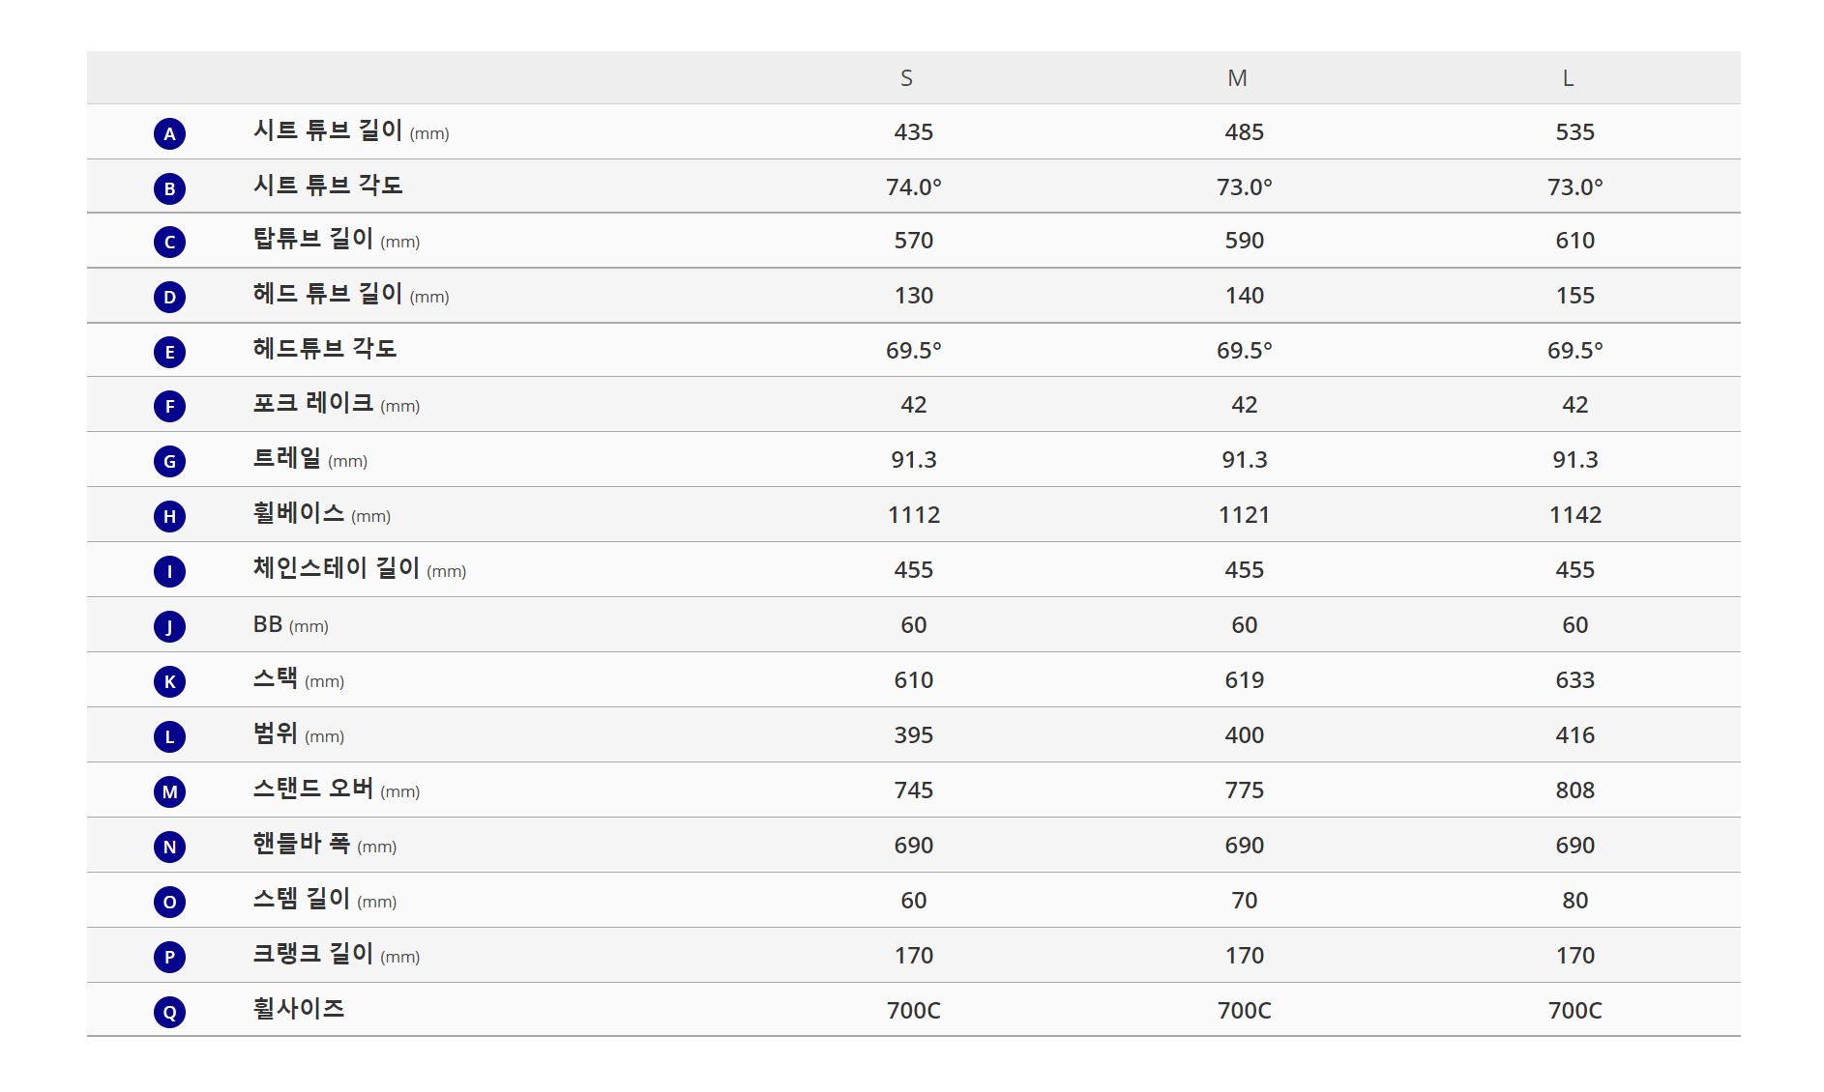Image resolution: width=1824 pixels, height=1092 pixels.
Task: Click the D badge beside 헤드 튜브 길이
Action: [x=169, y=297]
